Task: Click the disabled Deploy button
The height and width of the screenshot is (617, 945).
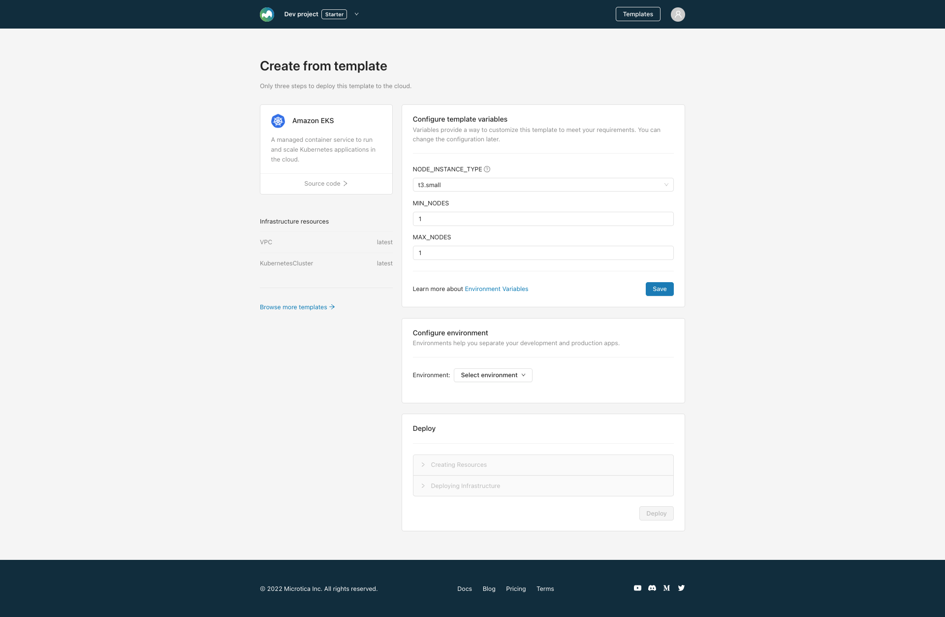Action: coord(656,514)
